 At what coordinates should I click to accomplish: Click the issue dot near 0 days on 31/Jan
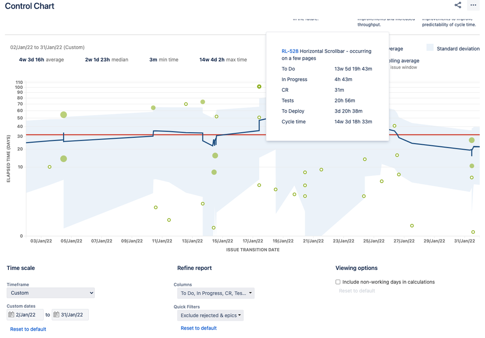tap(473, 232)
